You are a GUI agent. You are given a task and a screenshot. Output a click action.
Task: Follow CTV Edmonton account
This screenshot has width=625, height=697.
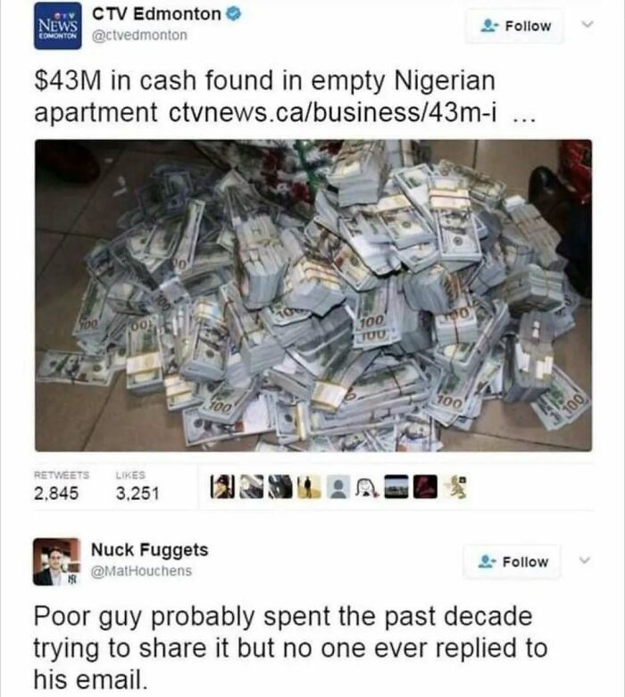514,26
